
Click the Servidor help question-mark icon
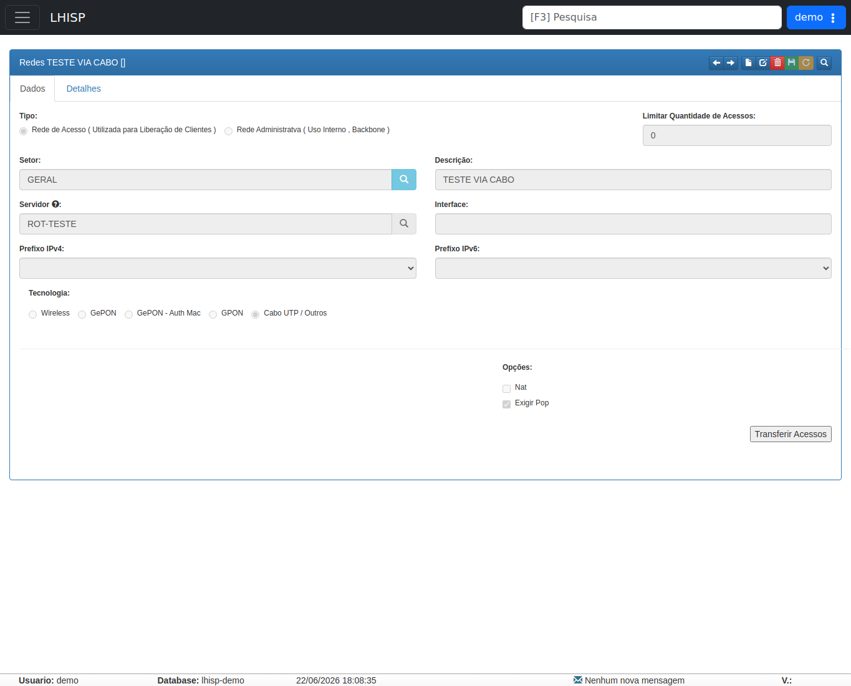(x=55, y=204)
